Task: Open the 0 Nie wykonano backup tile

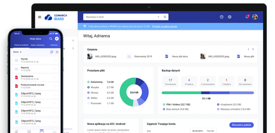Action: click(245, 82)
